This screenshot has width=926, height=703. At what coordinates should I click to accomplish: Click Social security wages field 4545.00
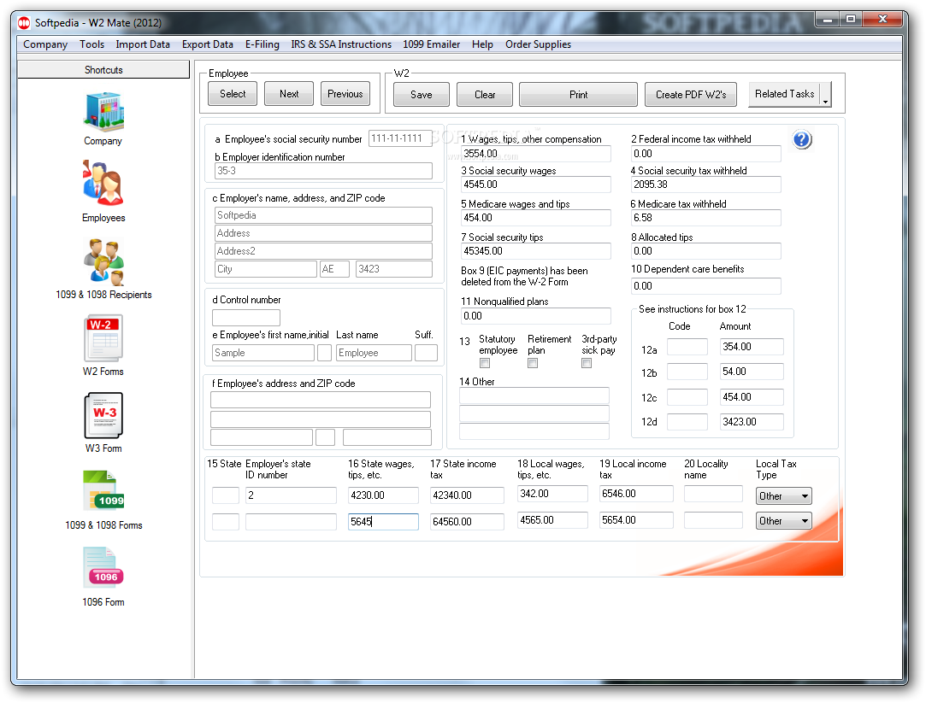pos(535,185)
